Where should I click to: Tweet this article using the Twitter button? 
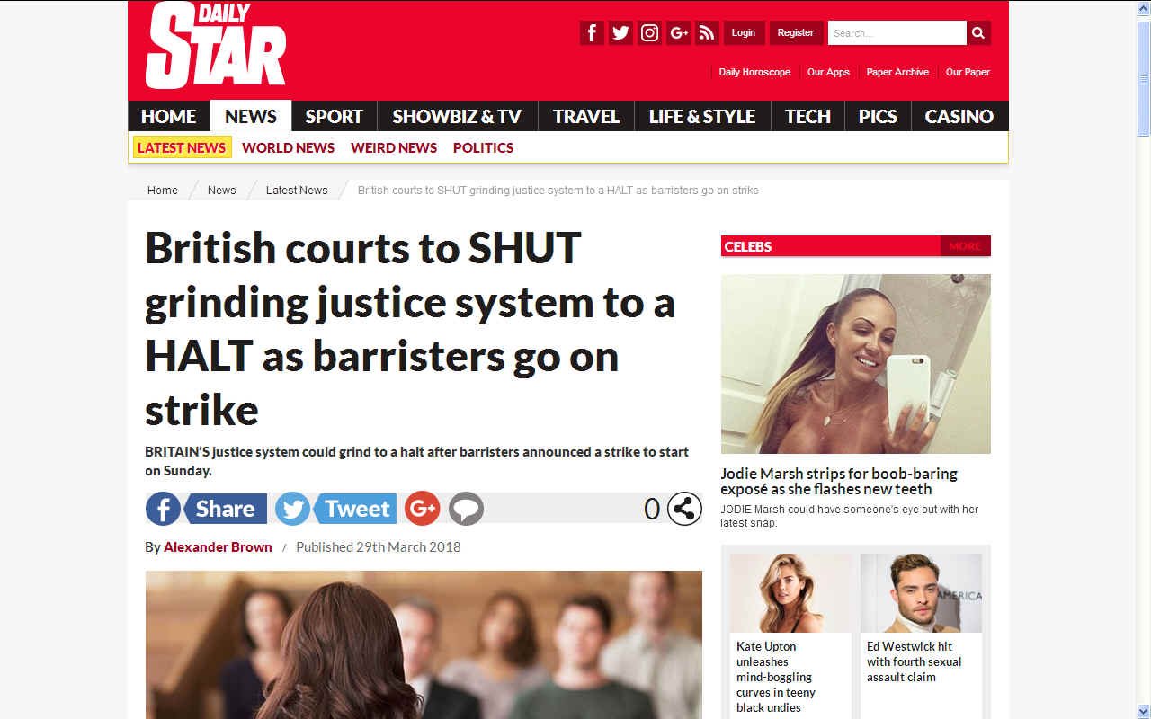pyautogui.click(x=335, y=509)
